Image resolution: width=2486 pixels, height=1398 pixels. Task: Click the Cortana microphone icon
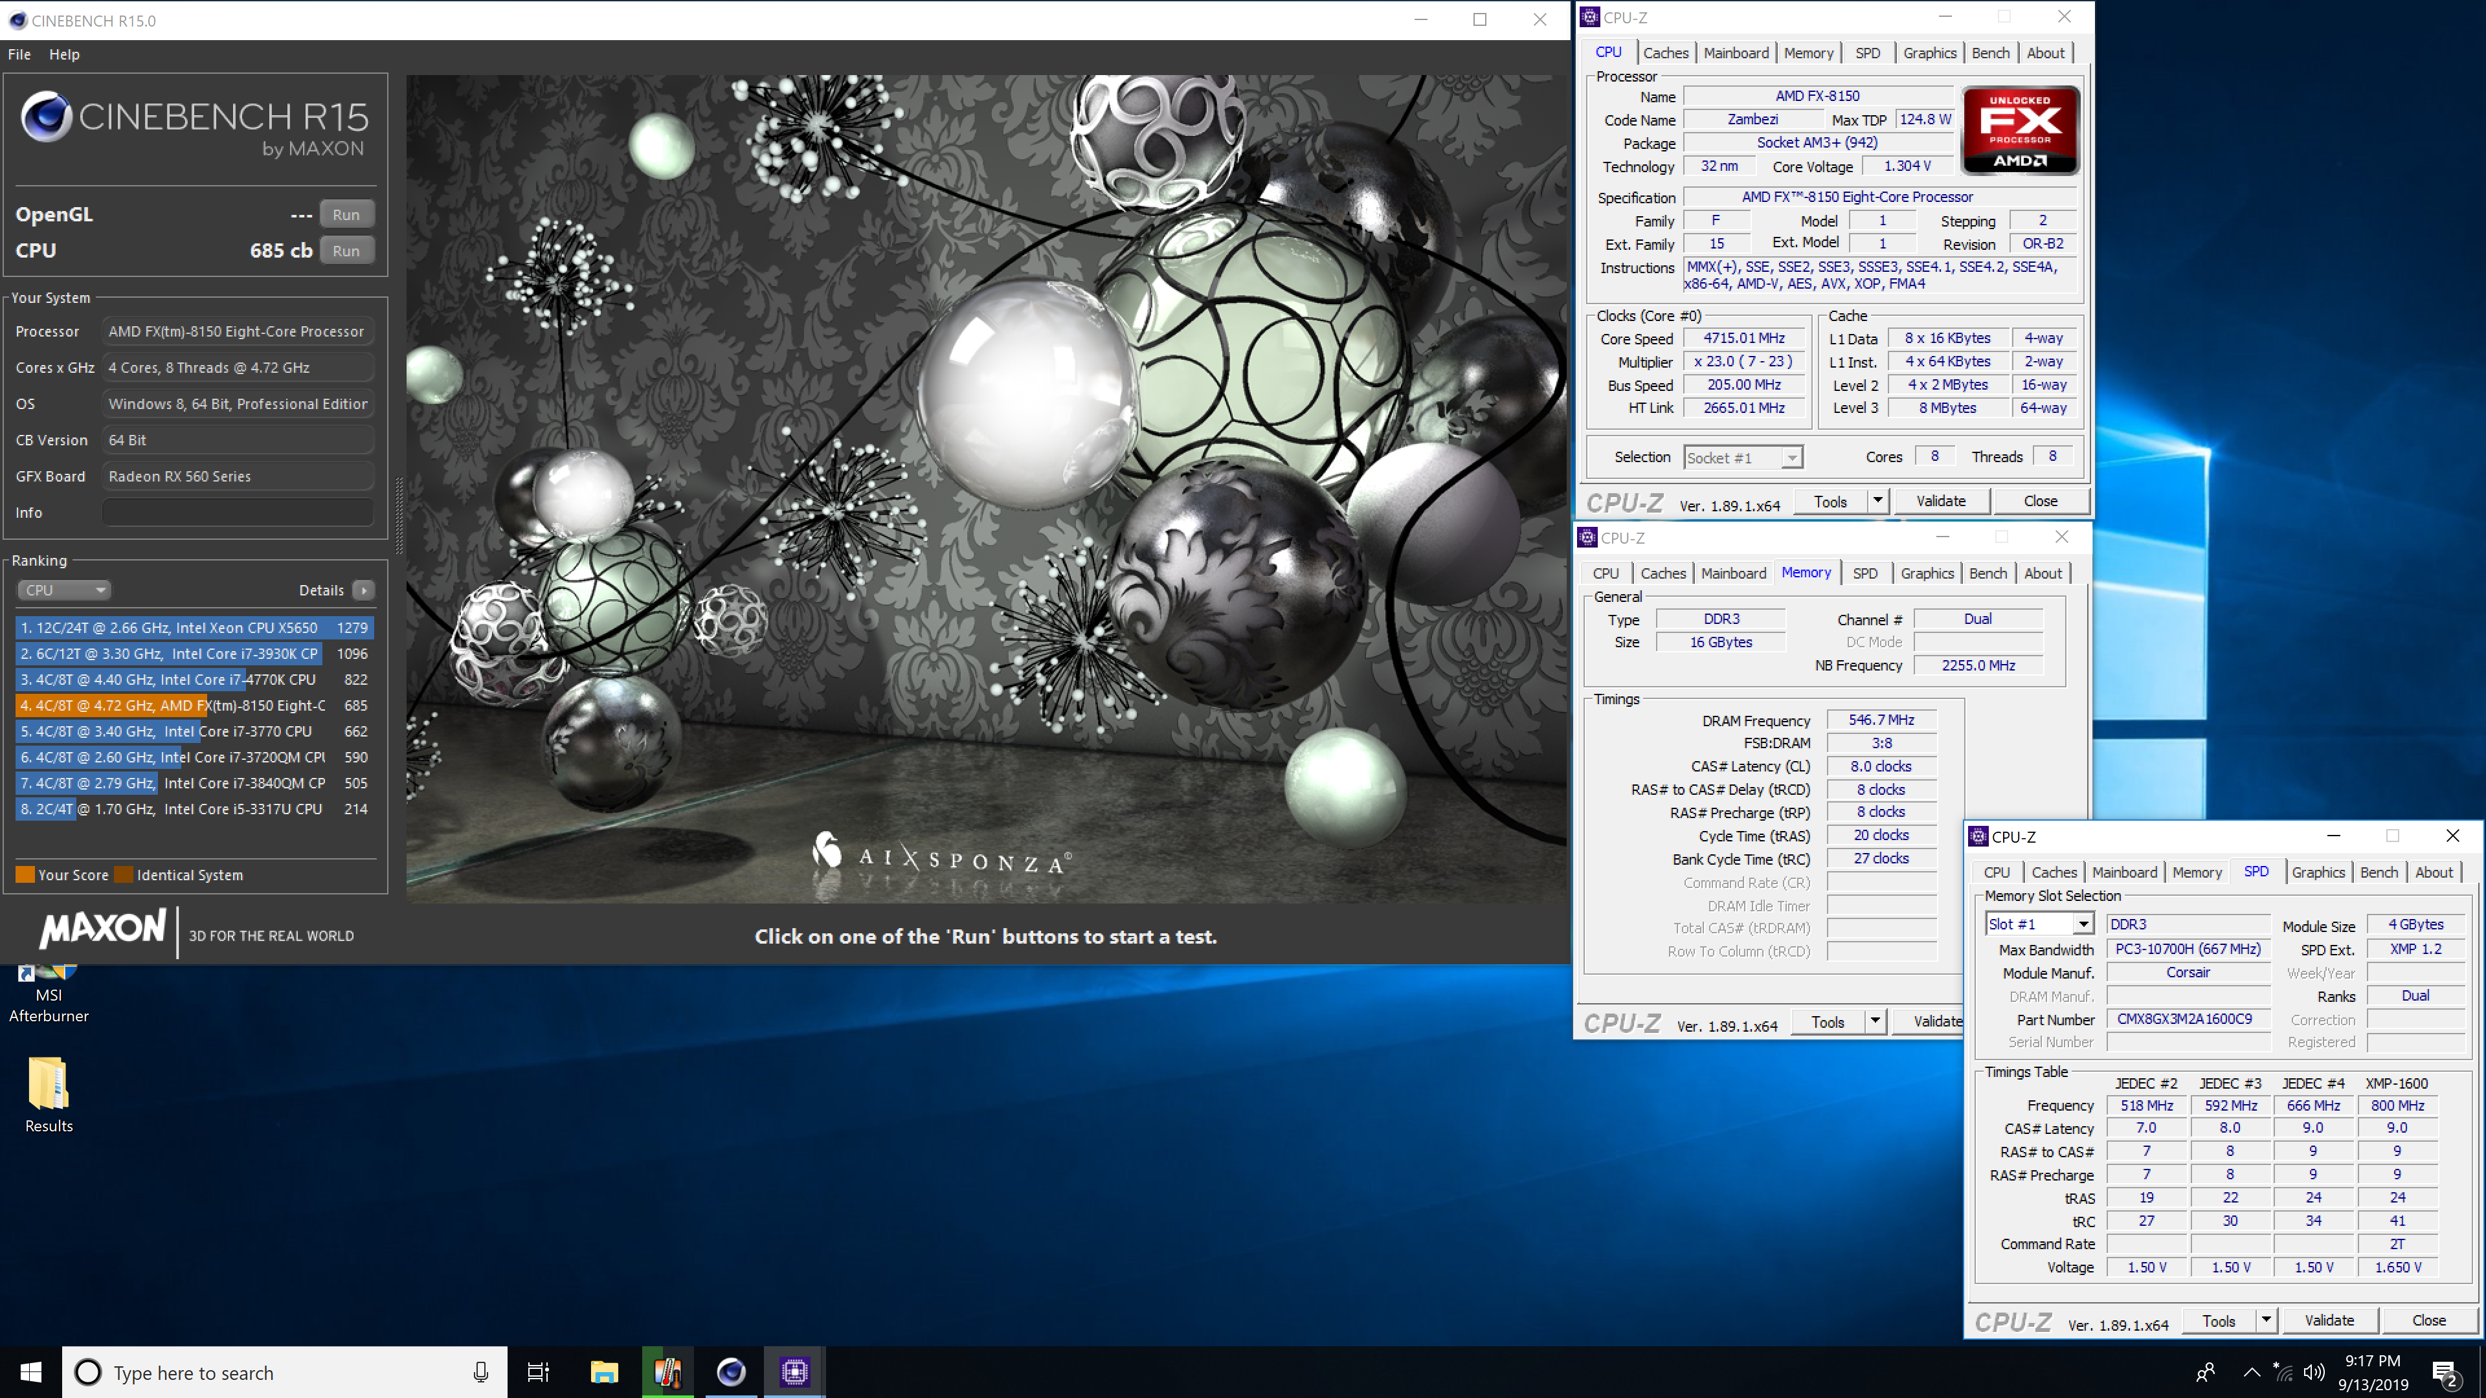pos(480,1372)
